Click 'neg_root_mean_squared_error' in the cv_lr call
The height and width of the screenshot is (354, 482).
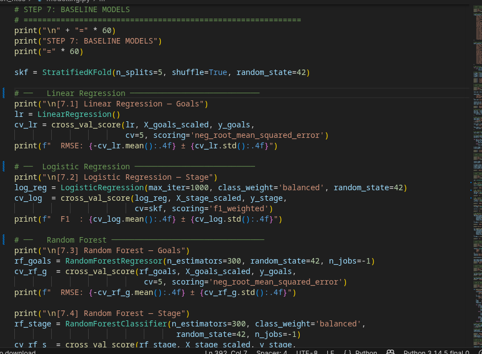(x=257, y=135)
